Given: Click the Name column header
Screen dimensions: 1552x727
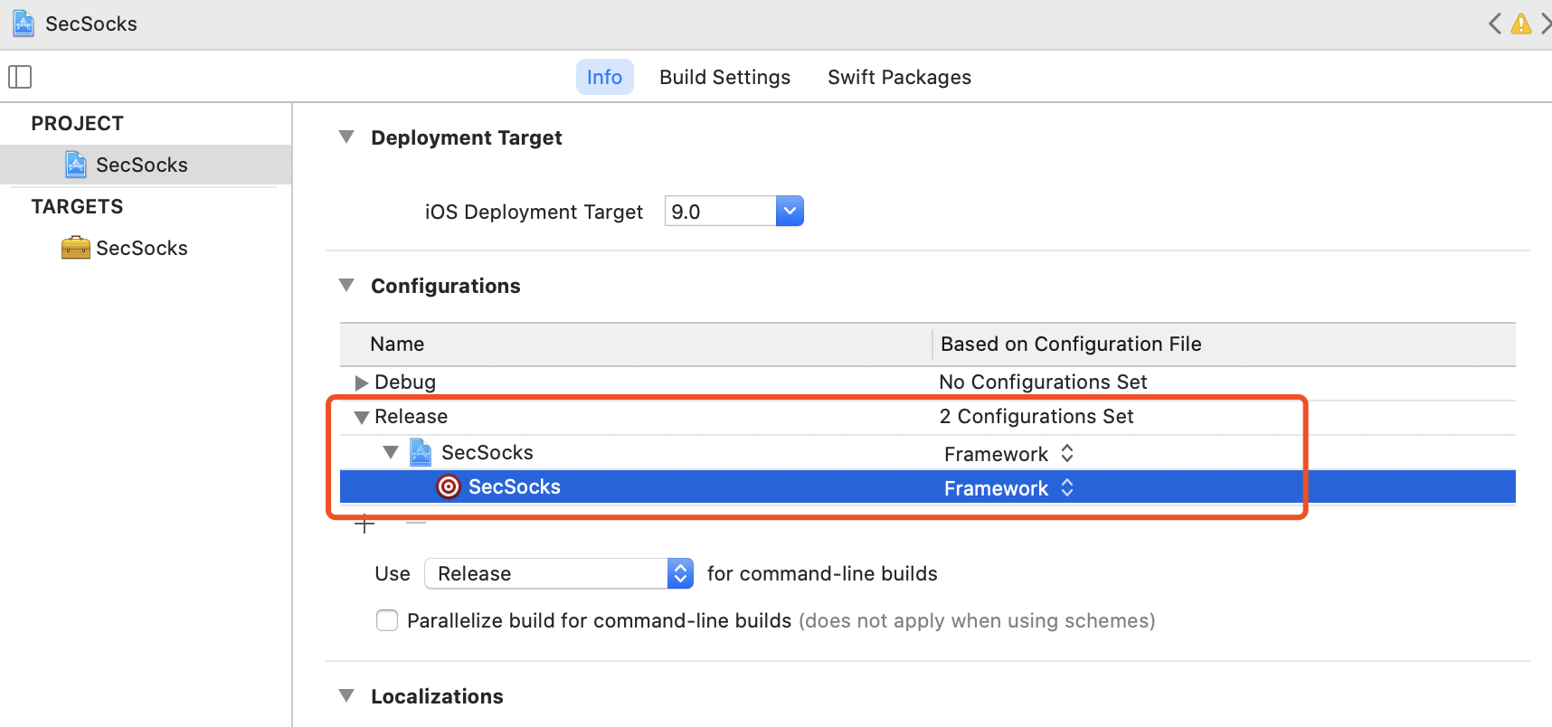Looking at the screenshot, I should (397, 344).
